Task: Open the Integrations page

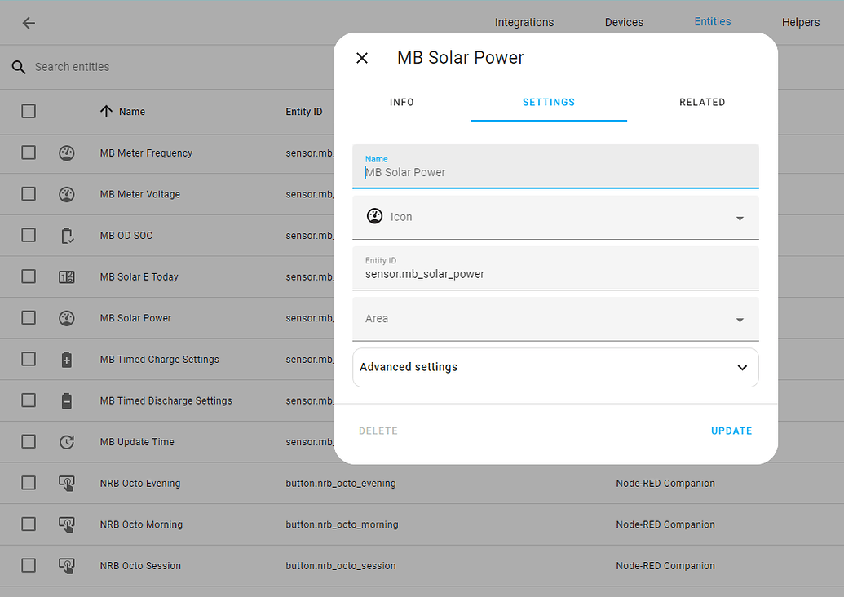Action: 524,23
